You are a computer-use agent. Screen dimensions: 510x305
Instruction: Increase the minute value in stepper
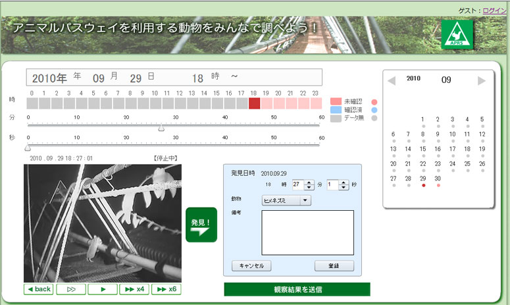click(x=309, y=182)
